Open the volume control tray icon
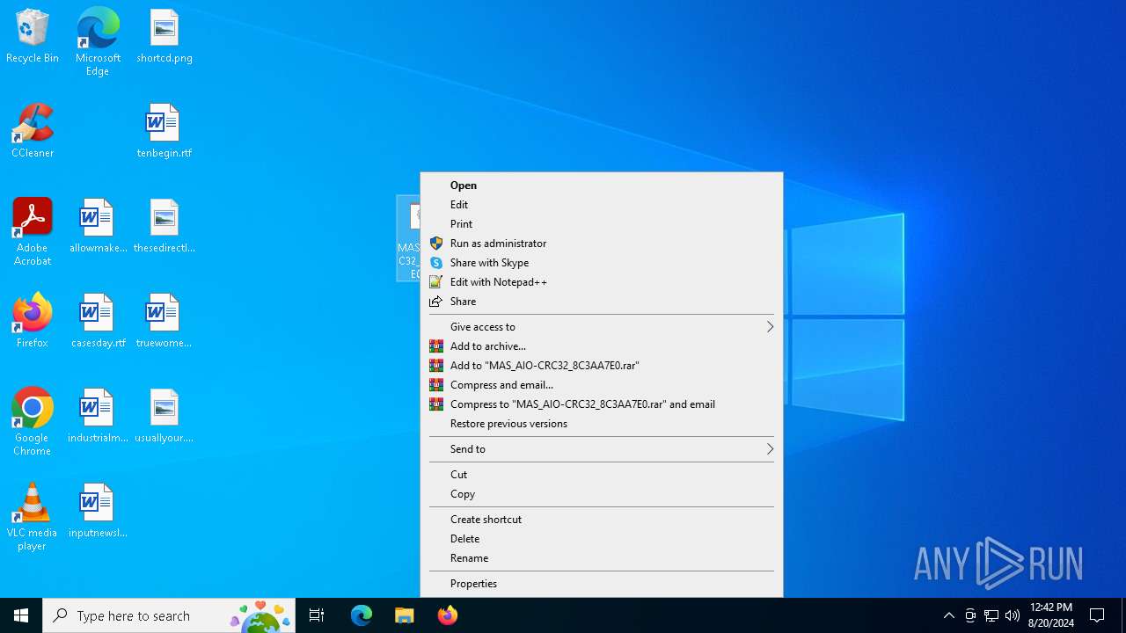Screen dimensions: 1126x633 1013,615
